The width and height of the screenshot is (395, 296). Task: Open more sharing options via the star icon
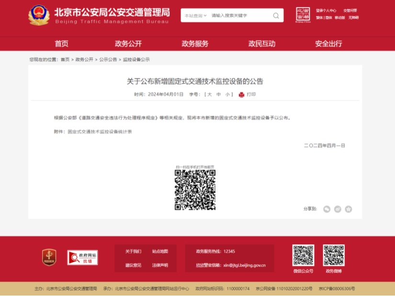349,209
